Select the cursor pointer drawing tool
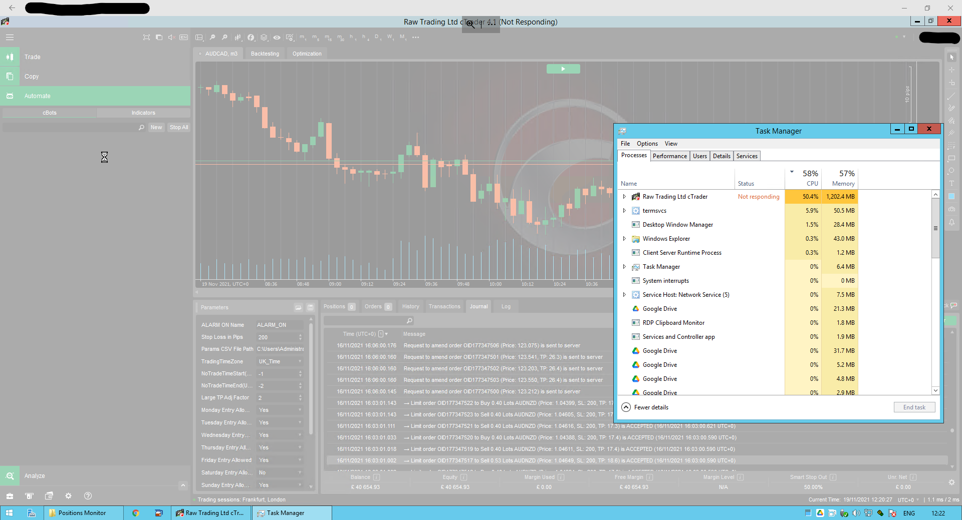Image resolution: width=962 pixels, height=520 pixels. (951, 57)
